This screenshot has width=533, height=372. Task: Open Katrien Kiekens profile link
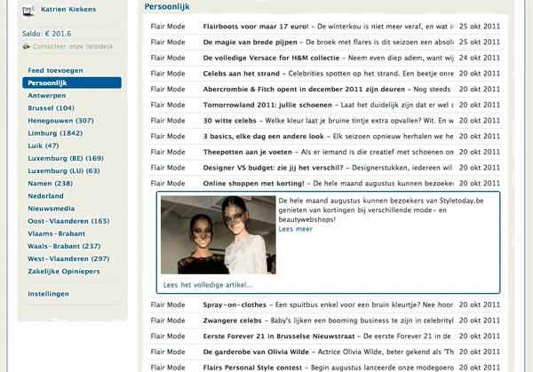[x=68, y=9]
